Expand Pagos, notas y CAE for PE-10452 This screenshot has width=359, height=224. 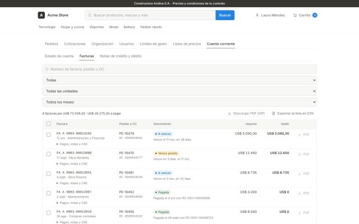coord(72,203)
